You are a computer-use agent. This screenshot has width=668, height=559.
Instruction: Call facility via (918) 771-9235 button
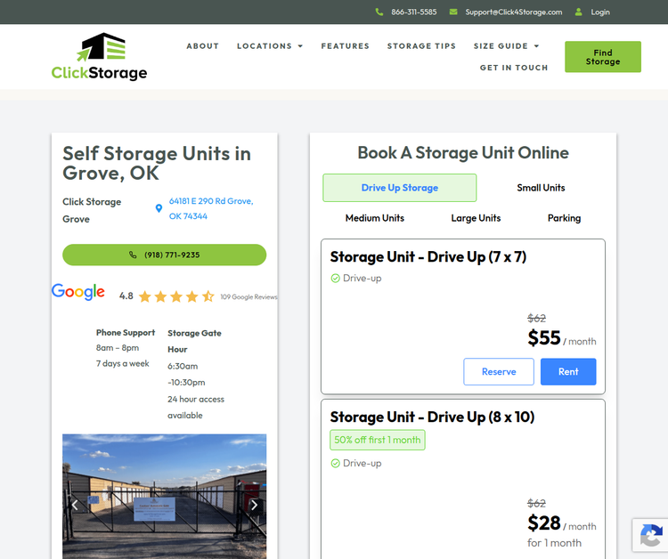[165, 255]
